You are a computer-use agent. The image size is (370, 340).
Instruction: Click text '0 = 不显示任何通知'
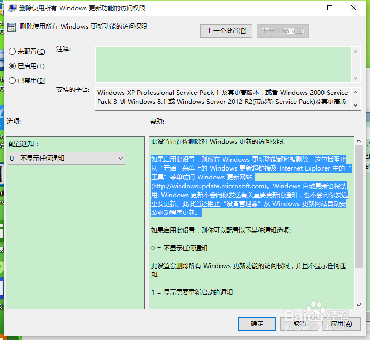click(179, 248)
